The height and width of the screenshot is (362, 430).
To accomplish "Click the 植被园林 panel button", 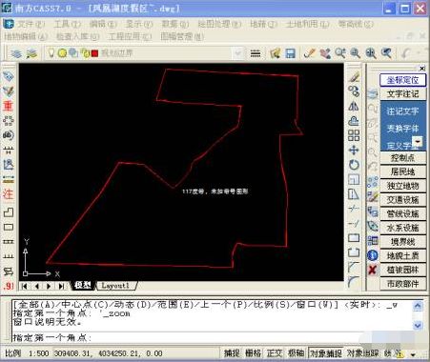I will pos(403,270).
